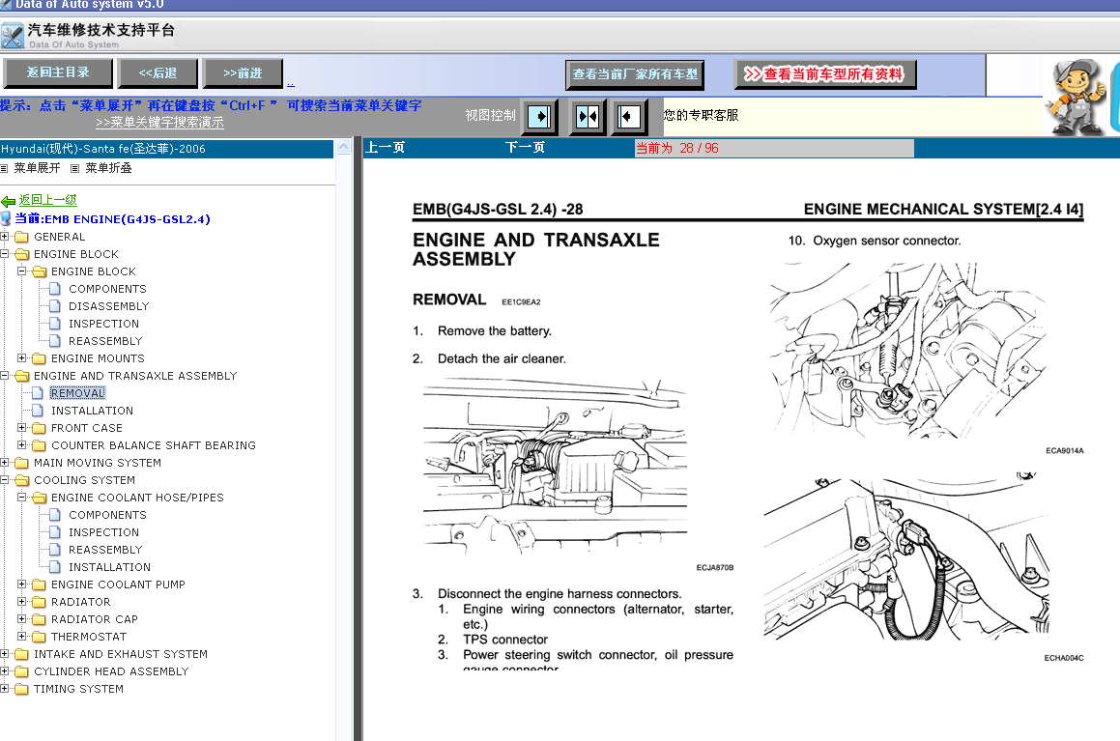Expand CYLINDER HEAD ASSEMBLY node
This screenshot has height=741, width=1120.
(x=4, y=671)
